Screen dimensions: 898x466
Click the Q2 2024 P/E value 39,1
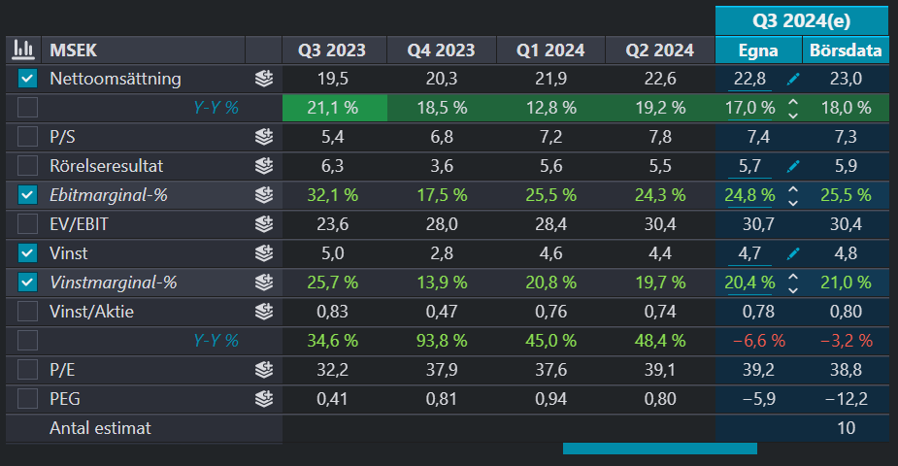pyautogui.click(x=660, y=370)
